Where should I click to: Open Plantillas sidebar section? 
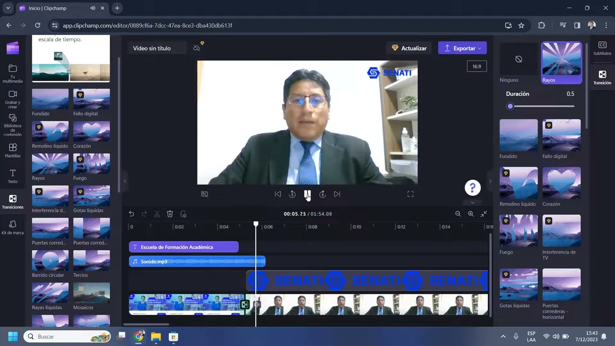coord(12,151)
